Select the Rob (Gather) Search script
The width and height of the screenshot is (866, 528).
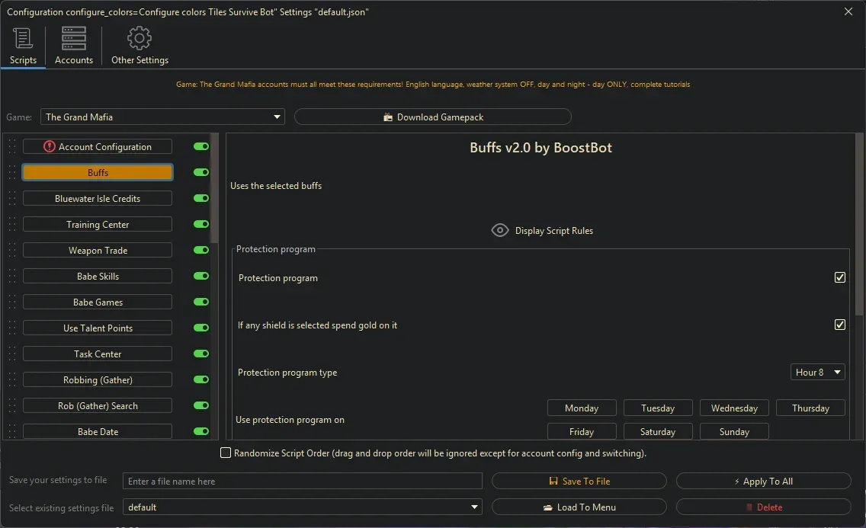tap(98, 406)
